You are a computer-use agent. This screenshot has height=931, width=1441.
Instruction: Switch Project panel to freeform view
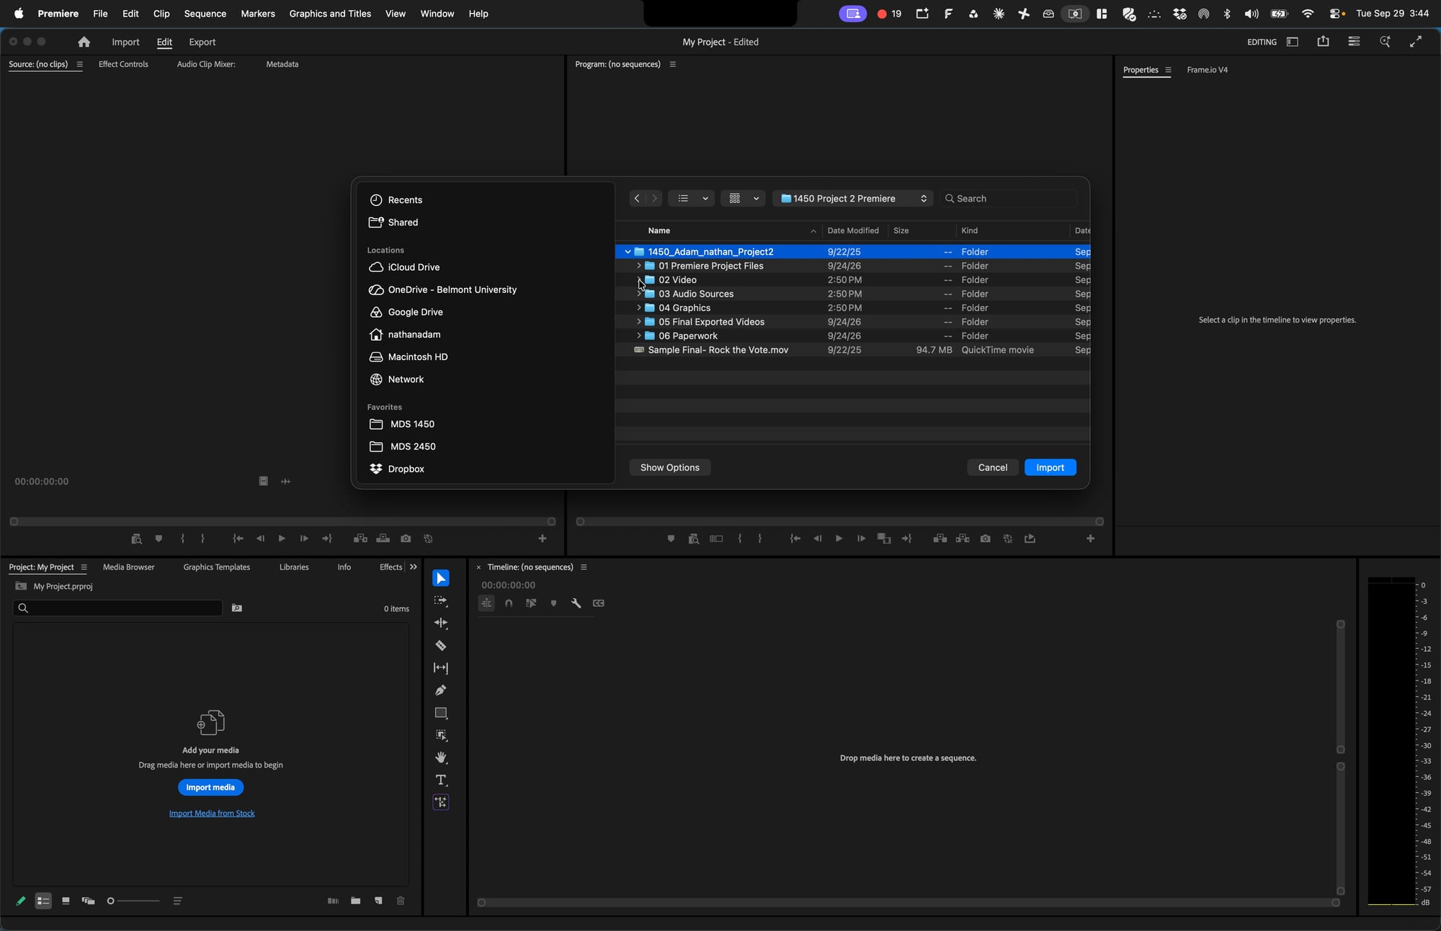pyautogui.click(x=88, y=901)
